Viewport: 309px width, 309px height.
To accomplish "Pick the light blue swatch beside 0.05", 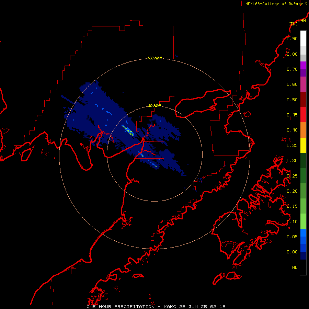I will [303, 233].
